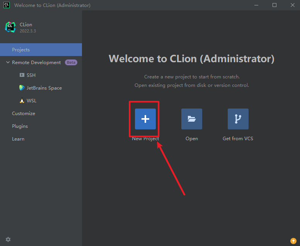Click the New Project plus icon

pyautogui.click(x=145, y=119)
